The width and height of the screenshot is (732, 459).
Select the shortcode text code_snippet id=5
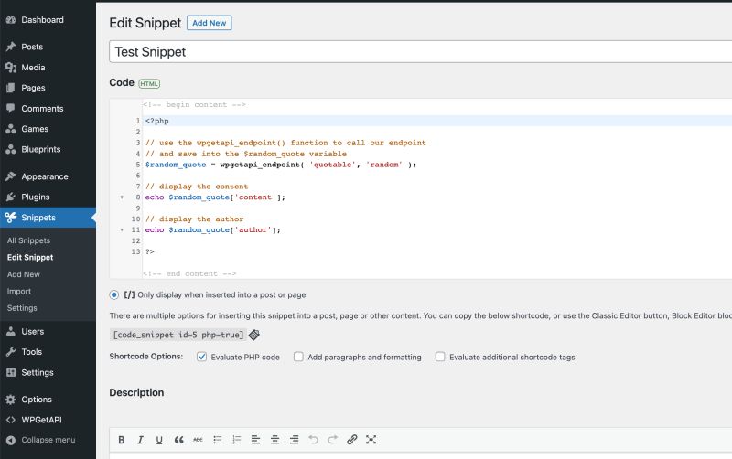(178, 335)
